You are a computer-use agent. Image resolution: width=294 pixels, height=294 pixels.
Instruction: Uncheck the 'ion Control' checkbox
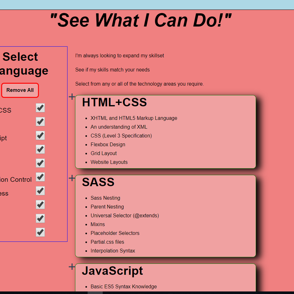(x=40, y=177)
